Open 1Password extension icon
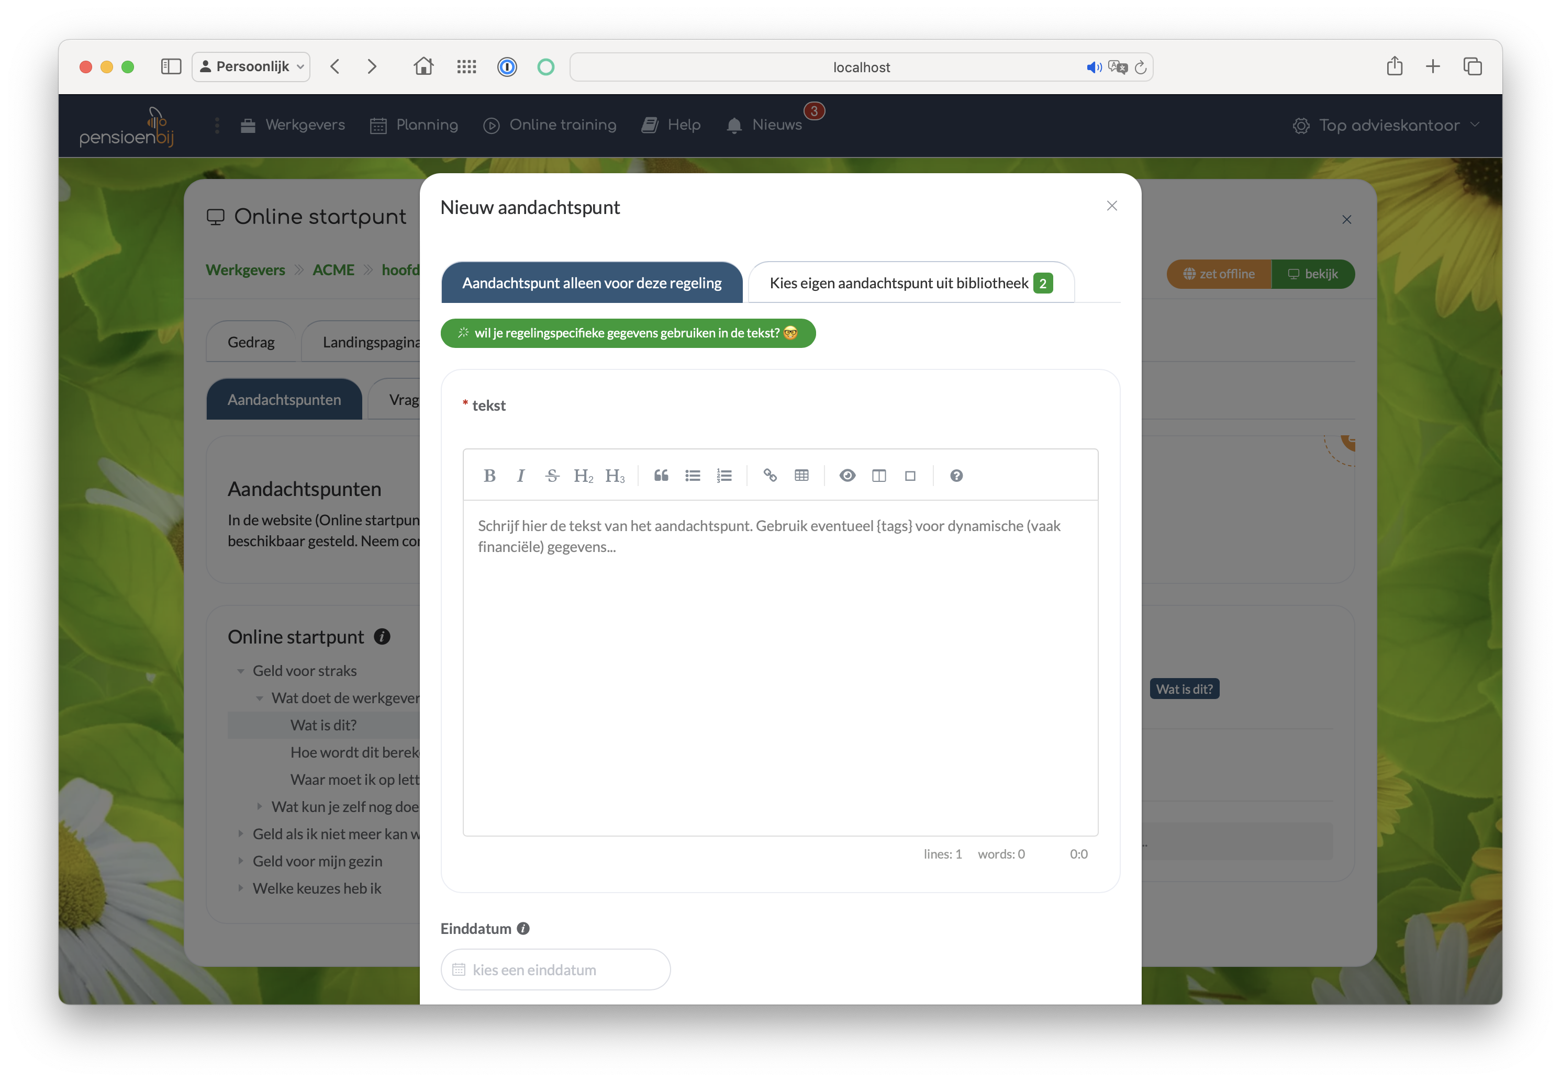 pyautogui.click(x=507, y=66)
